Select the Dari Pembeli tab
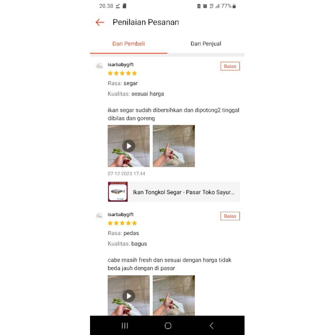Screen dimensions: 335x335 click(x=129, y=44)
